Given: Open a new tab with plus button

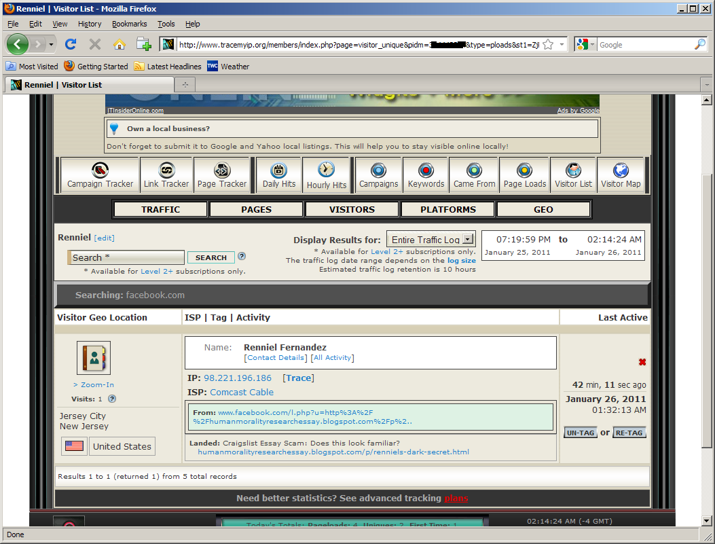Looking at the screenshot, I should pyautogui.click(x=185, y=85).
